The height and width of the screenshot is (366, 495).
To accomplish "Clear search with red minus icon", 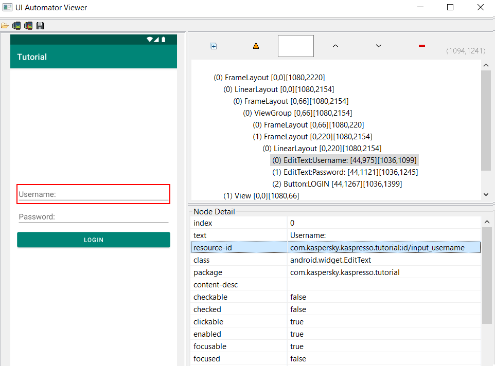I will (422, 46).
